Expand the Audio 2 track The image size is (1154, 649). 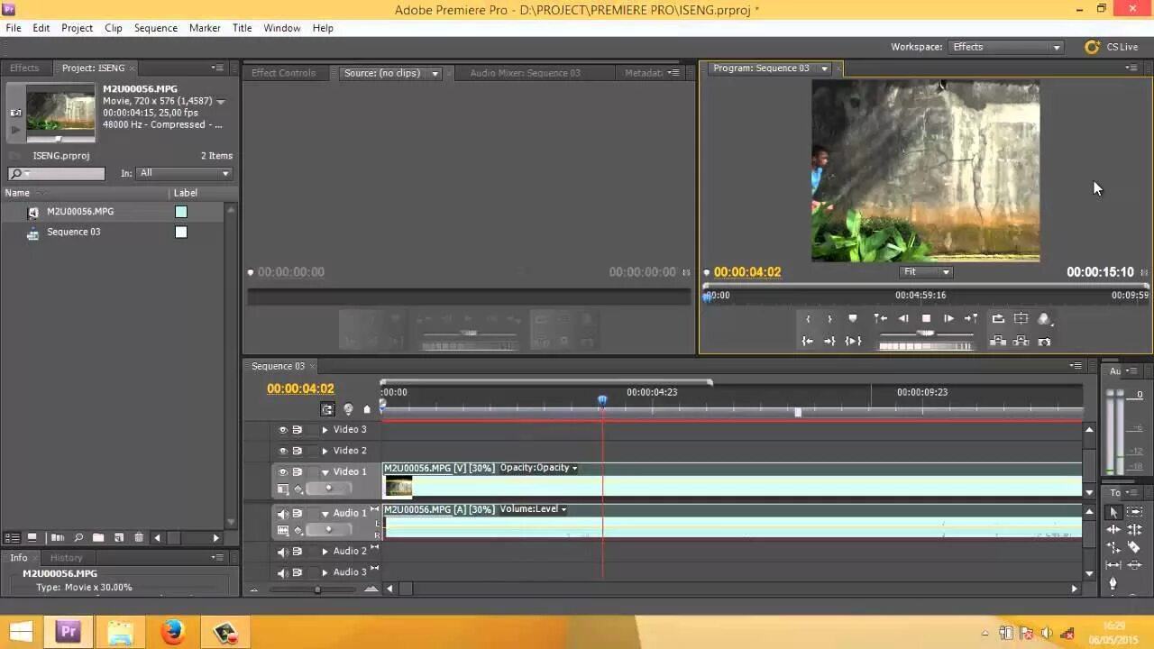click(325, 552)
